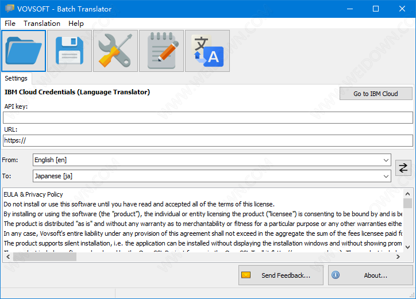Maximize the Batch Translator window

pyautogui.click(x=376, y=9)
